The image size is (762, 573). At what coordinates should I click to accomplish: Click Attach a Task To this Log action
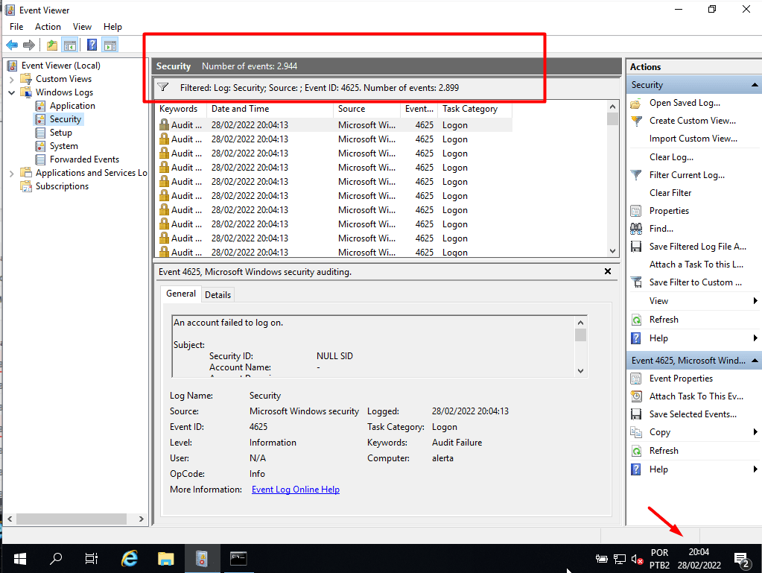click(696, 265)
